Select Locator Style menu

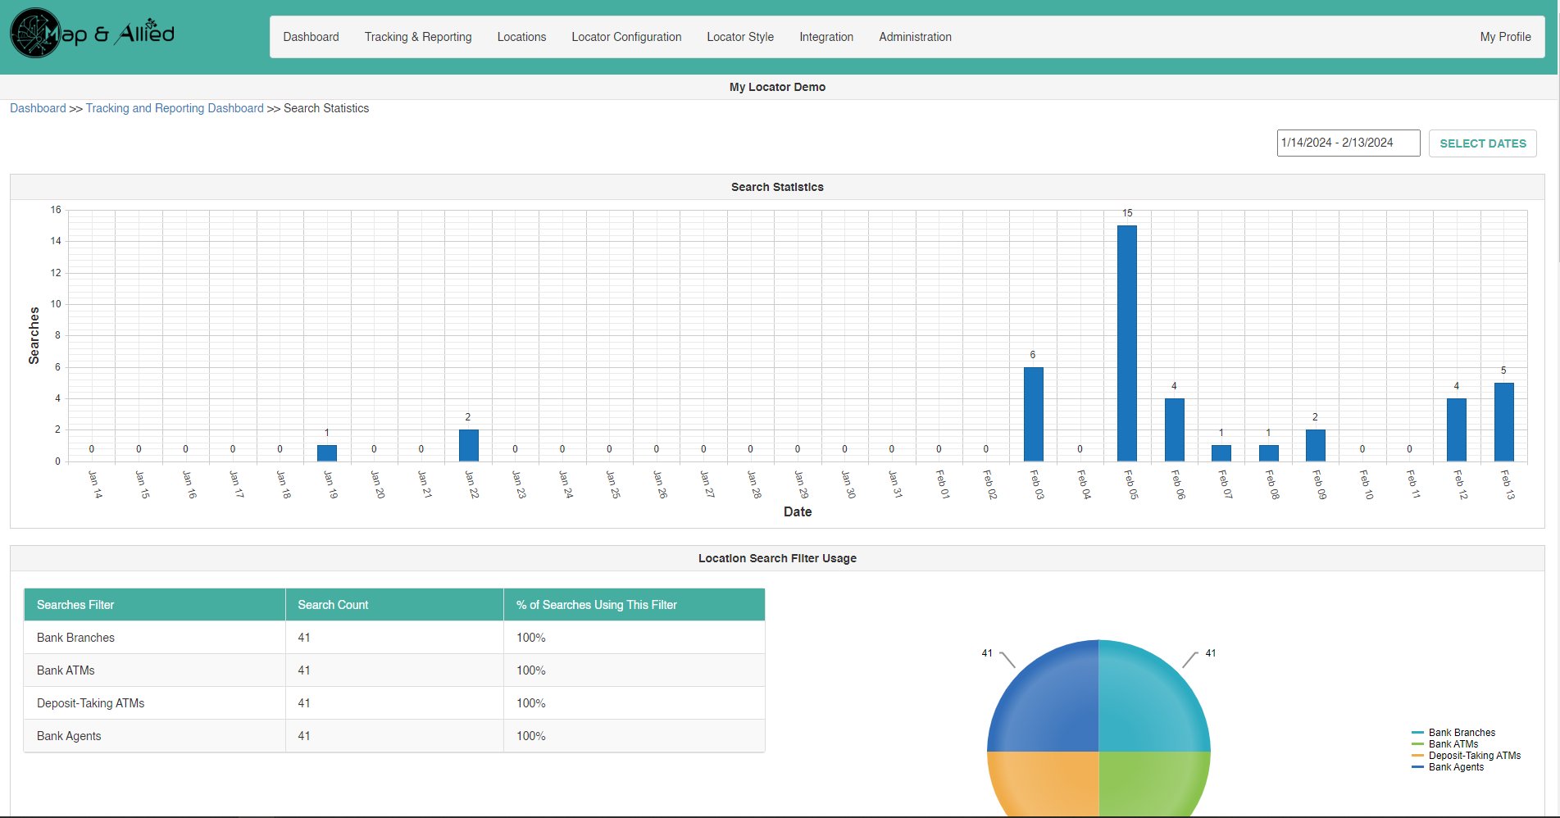point(740,37)
